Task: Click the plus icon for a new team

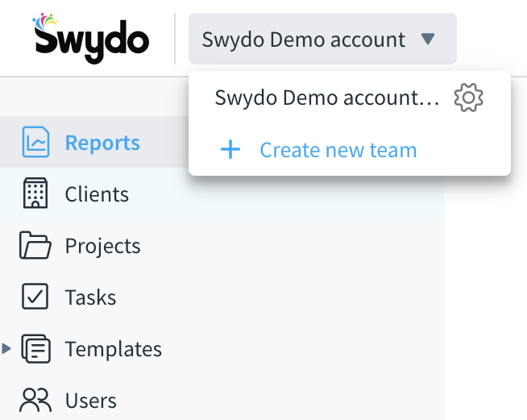Action: click(230, 150)
